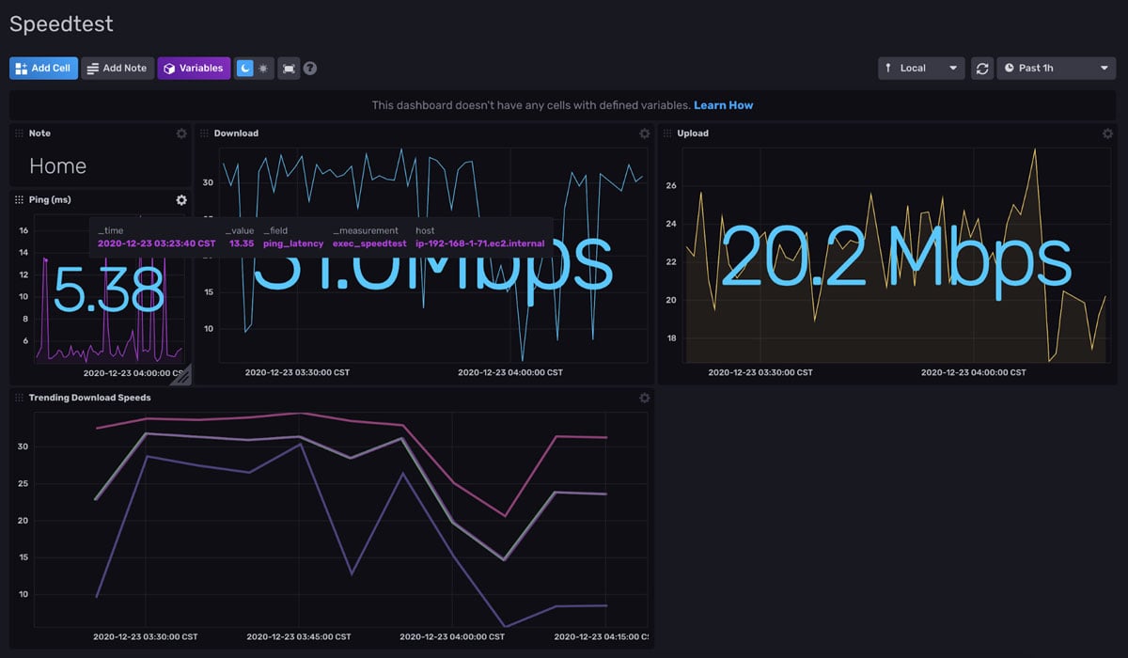Screen dimensions: 1128x658
Task: Open the Local timezone dropdown
Action: tap(921, 68)
